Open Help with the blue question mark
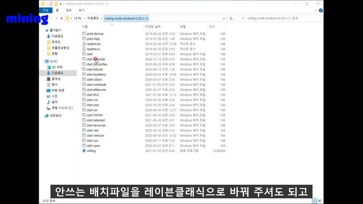This screenshot has width=363, height=204. point(320,10)
